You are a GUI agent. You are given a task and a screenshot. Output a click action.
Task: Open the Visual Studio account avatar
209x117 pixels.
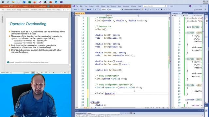(x=190, y=6)
